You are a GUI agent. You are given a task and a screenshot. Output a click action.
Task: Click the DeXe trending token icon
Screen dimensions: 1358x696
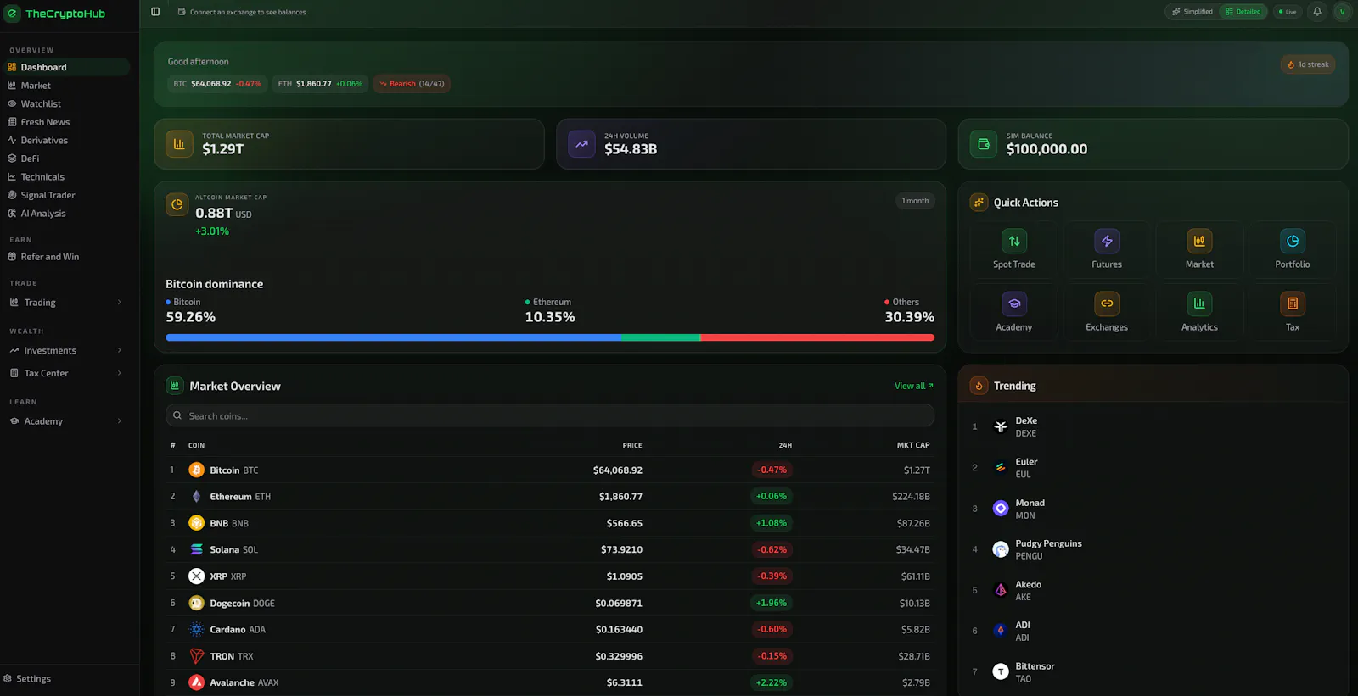(x=1001, y=426)
